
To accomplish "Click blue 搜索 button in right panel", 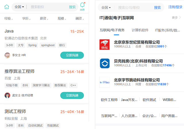I will [158, 8].
